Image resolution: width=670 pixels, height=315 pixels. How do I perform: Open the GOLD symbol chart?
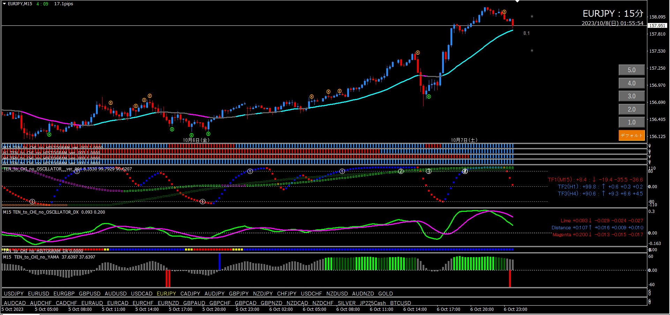pos(386,294)
